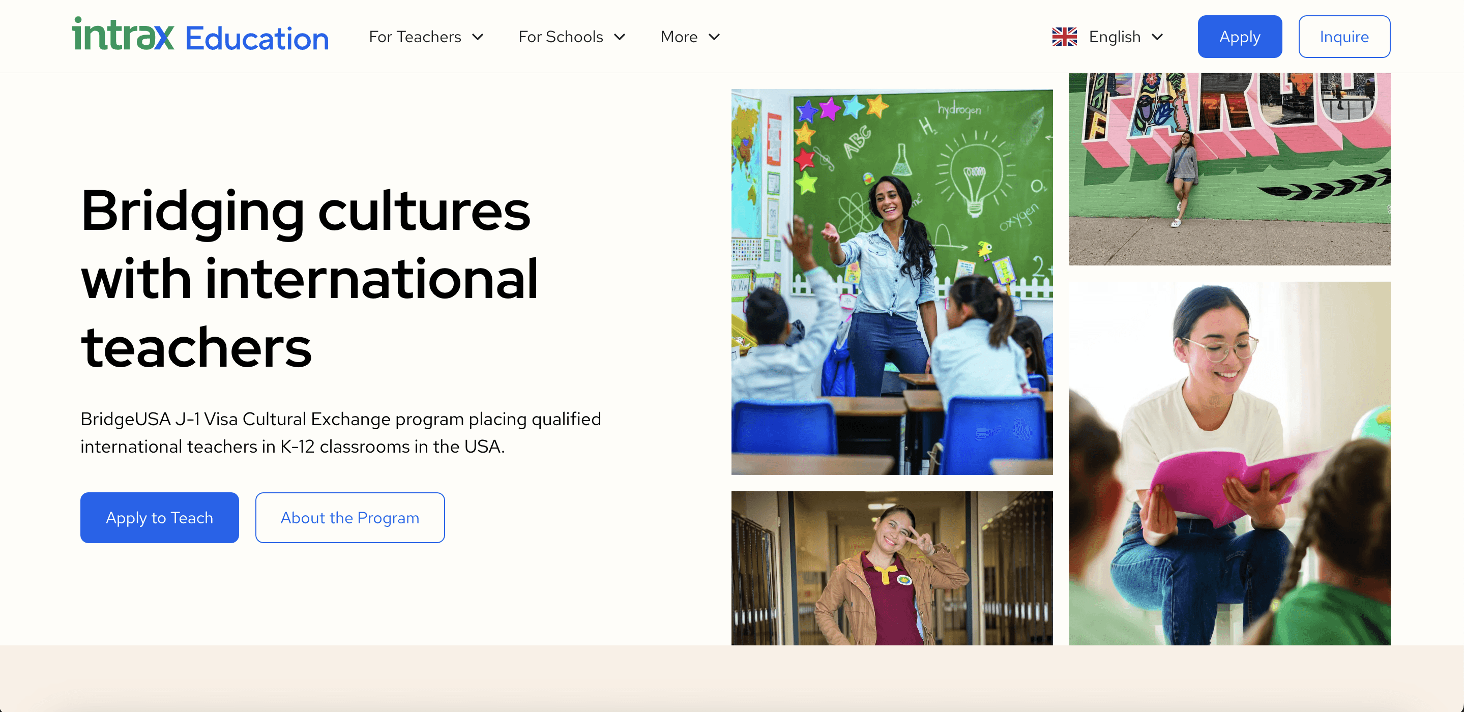Select the English language label

(x=1114, y=37)
